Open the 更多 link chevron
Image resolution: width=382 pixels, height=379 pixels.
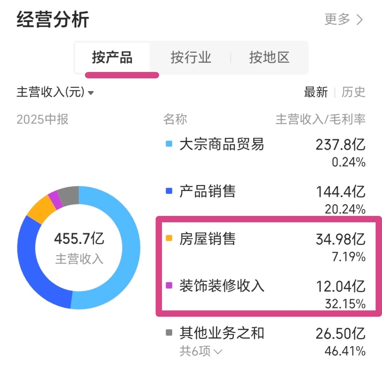pos(359,19)
